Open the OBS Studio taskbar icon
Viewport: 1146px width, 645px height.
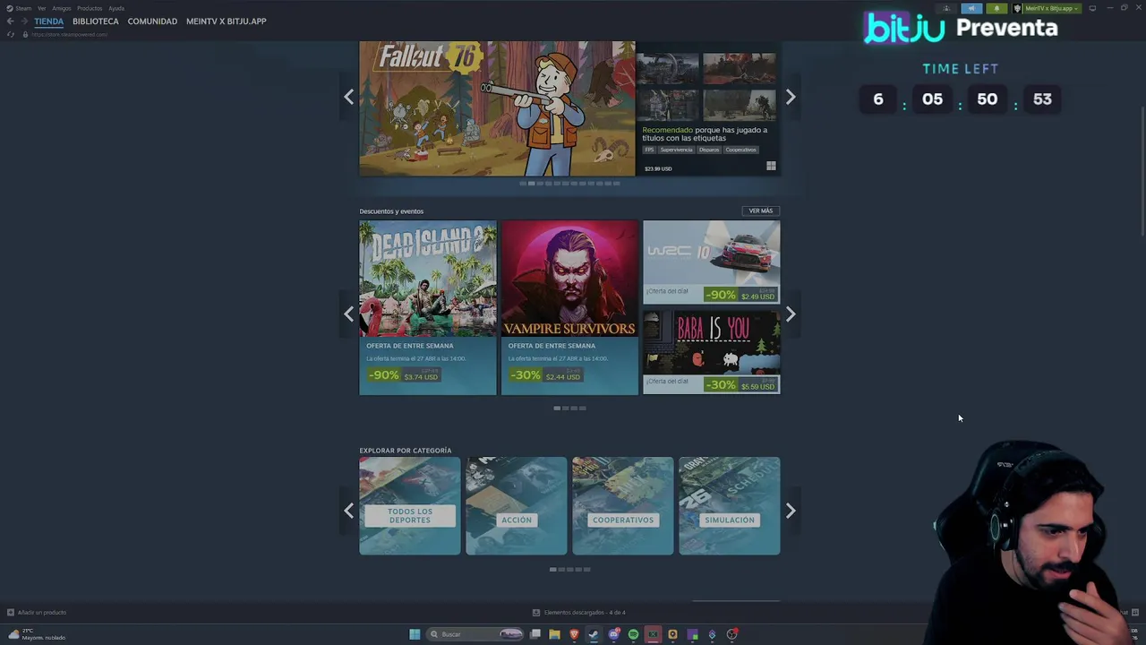click(x=731, y=634)
